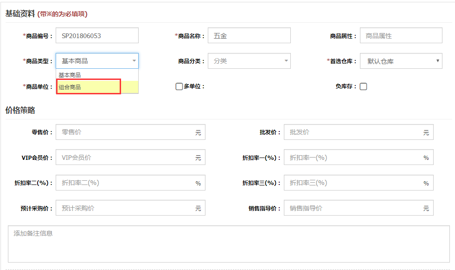Viewport: 455px width, 270px height.
Task: Click the VIP会员价 input field
Action: pos(125,158)
